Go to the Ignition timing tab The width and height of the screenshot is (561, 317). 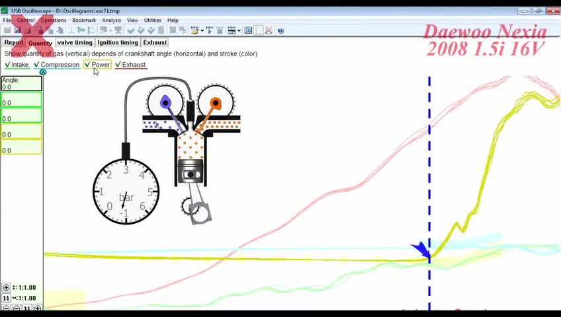pyautogui.click(x=118, y=42)
